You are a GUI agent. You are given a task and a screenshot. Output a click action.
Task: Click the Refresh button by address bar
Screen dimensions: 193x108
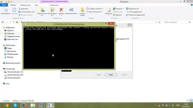click(160, 22)
